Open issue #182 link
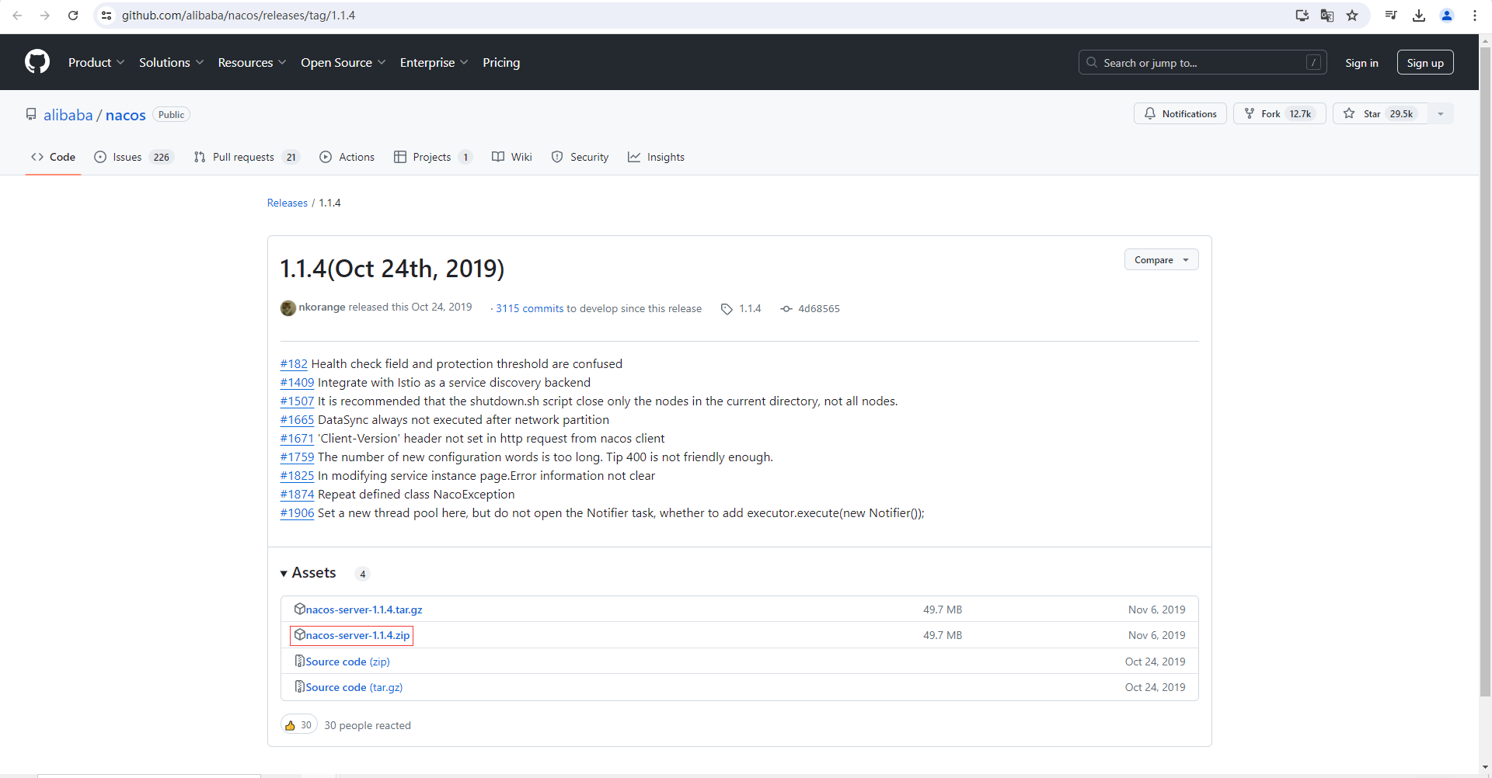 point(294,363)
